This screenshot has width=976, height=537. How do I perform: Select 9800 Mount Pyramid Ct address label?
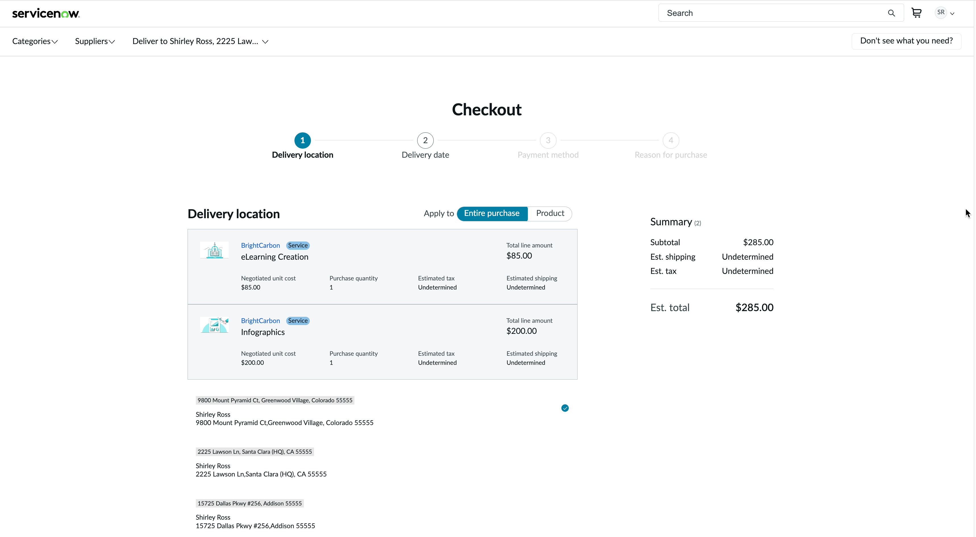click(275, 400)
